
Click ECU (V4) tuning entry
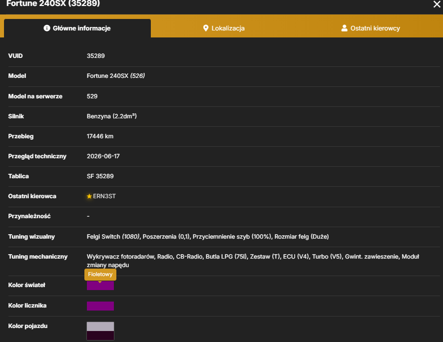click(296, 257)
